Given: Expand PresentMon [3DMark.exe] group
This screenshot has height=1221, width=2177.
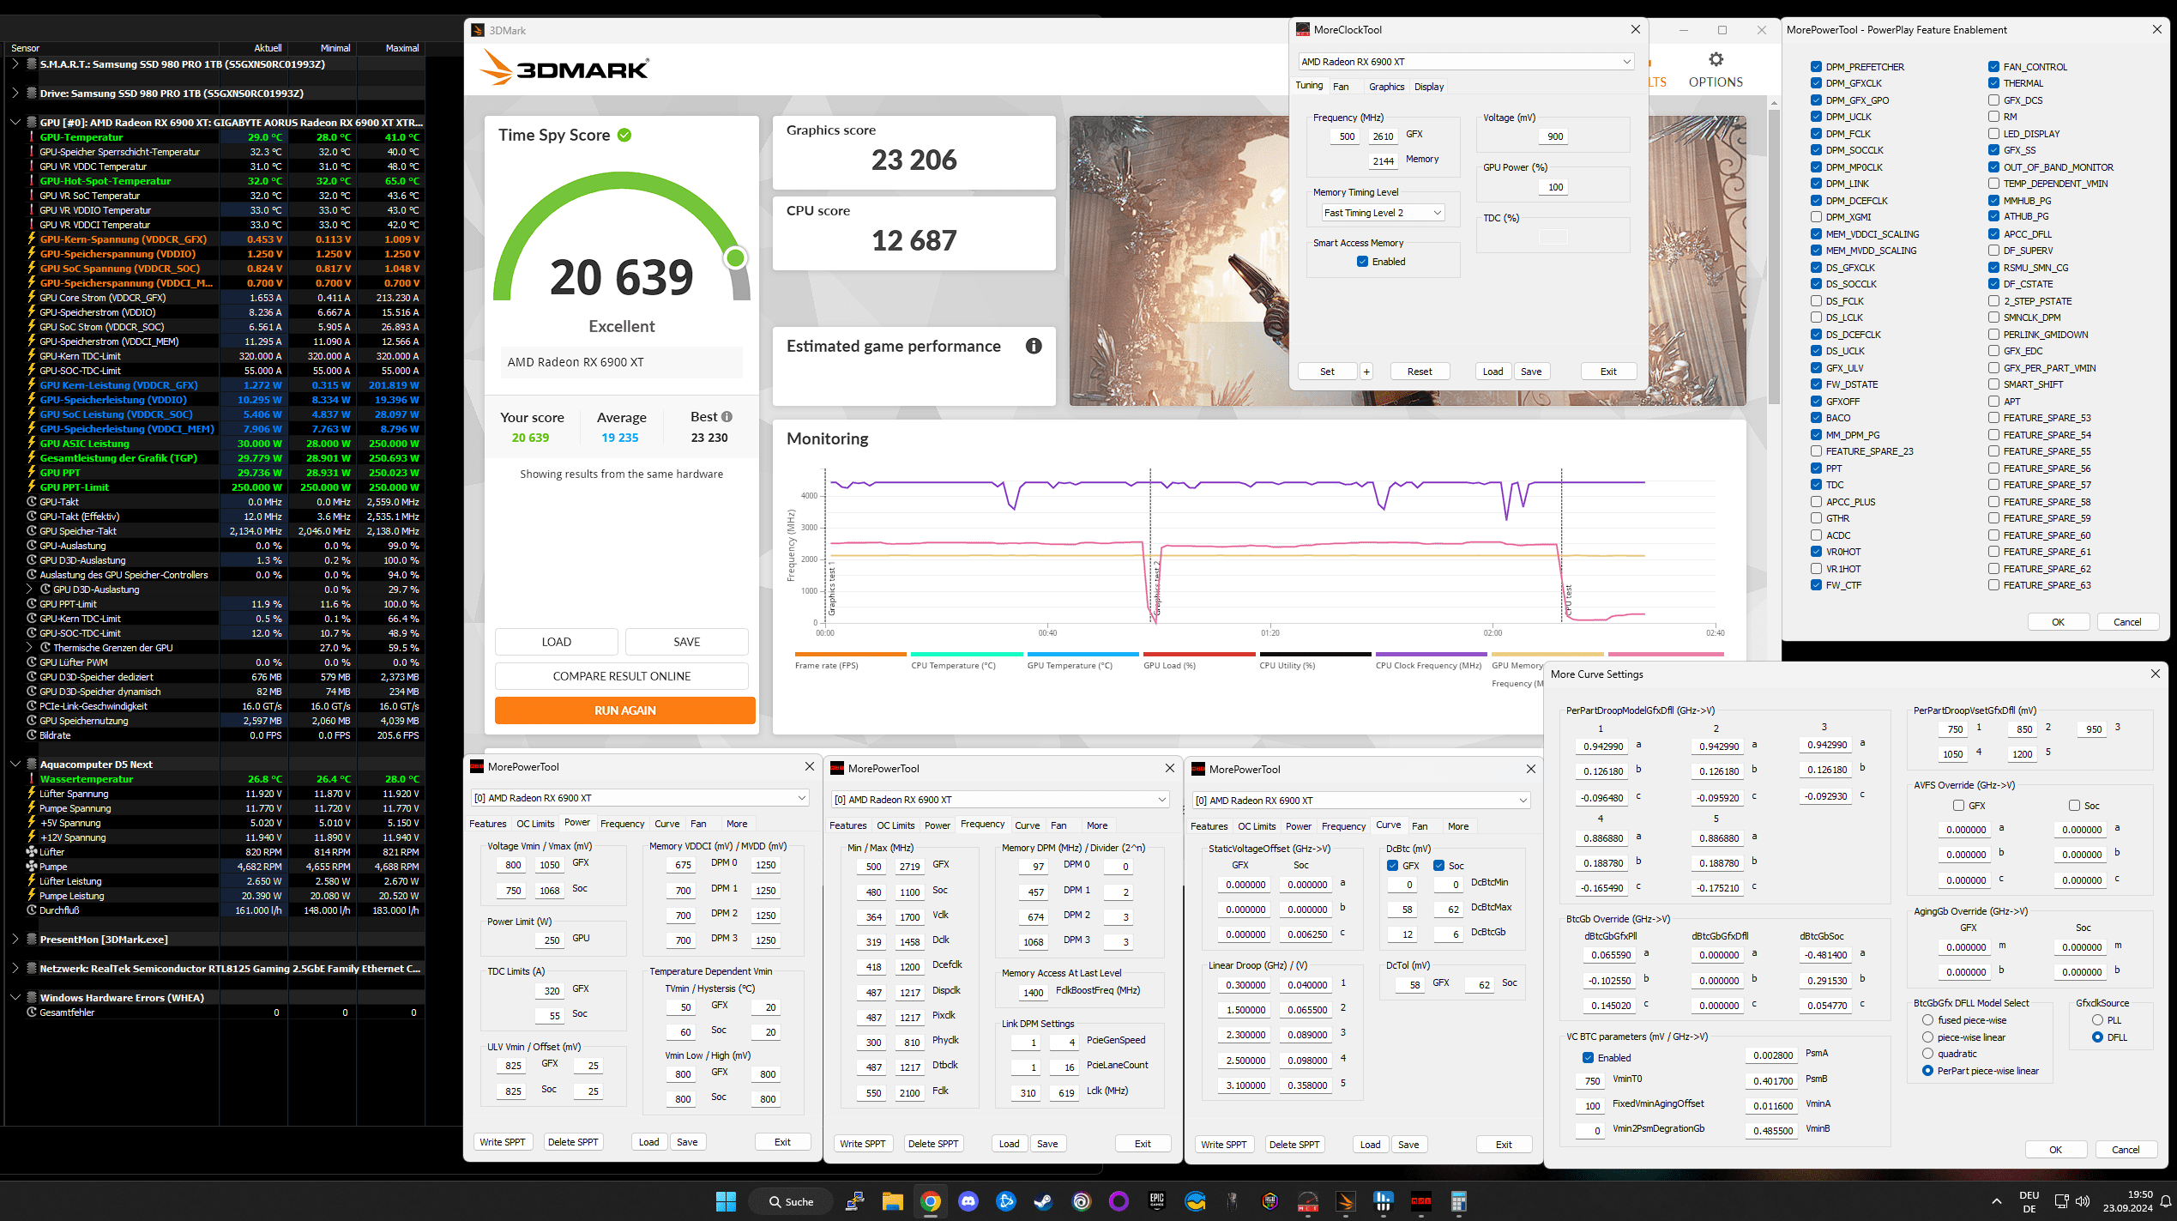Looking at the screenshot, I should 15,940.
